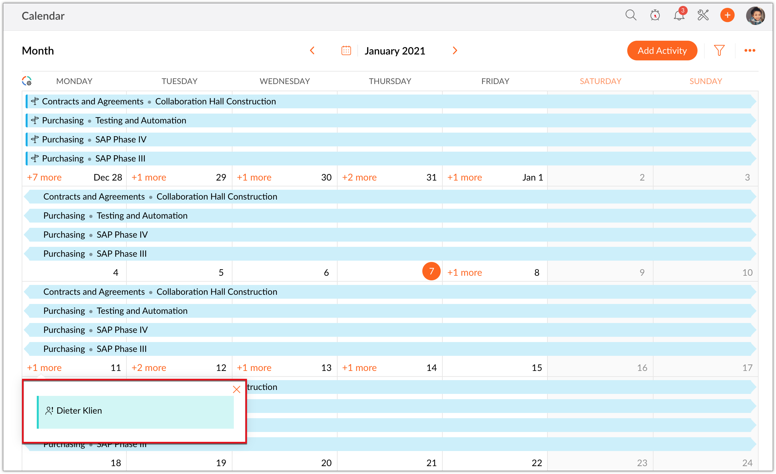Screen dimensions: 776x474
Task: Open the user profile avatar
Action: coord(755,15)
